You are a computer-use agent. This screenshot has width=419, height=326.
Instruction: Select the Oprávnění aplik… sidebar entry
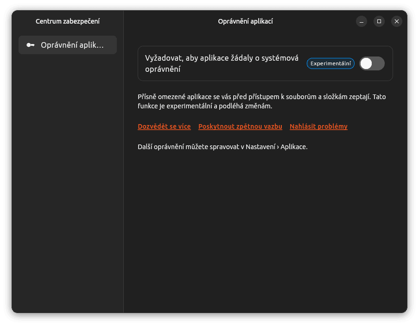pos(68,45)
